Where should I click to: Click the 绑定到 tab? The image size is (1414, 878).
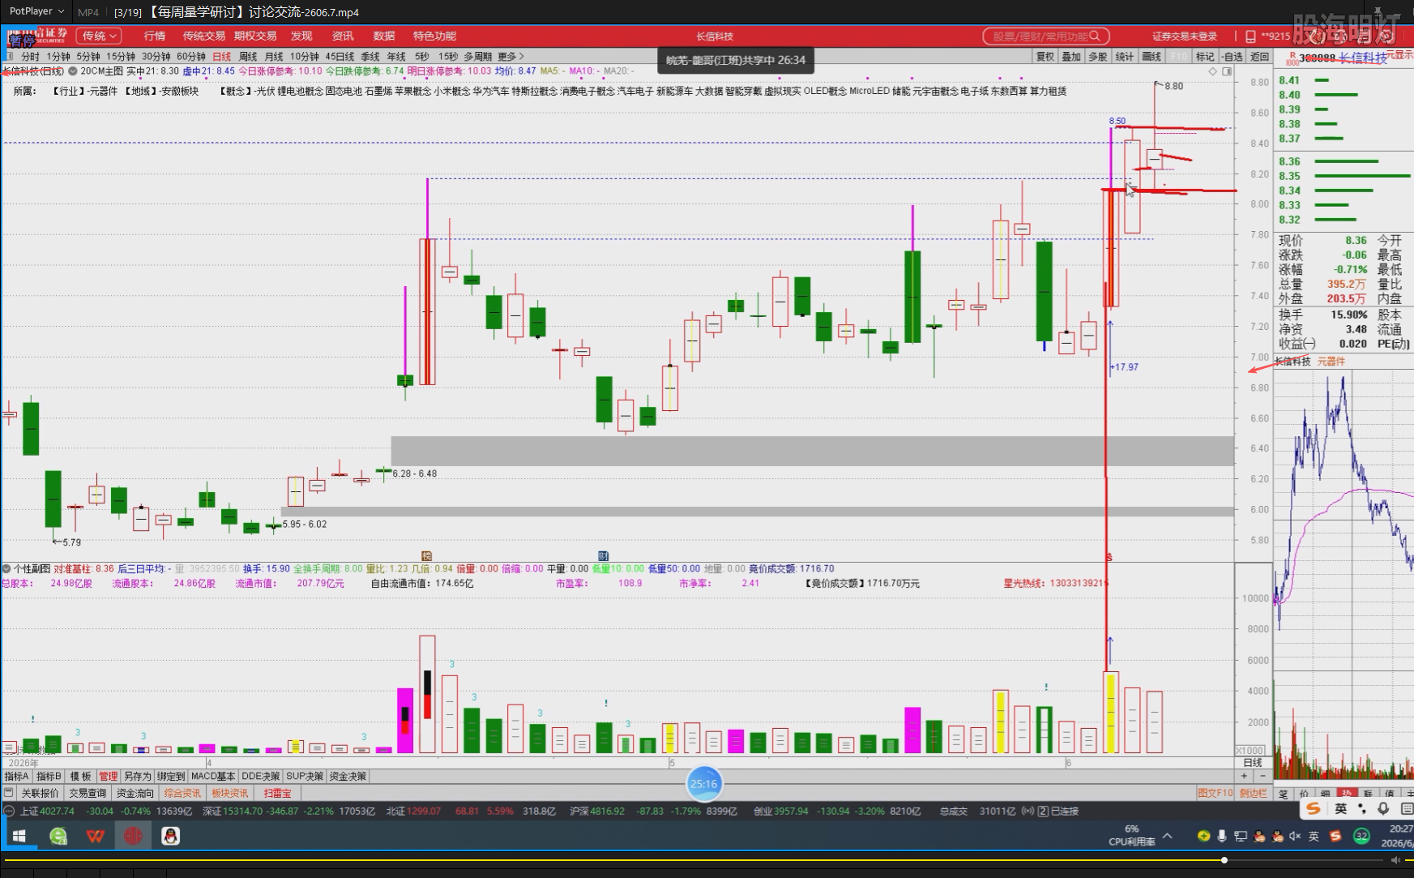tap(171, 777)
